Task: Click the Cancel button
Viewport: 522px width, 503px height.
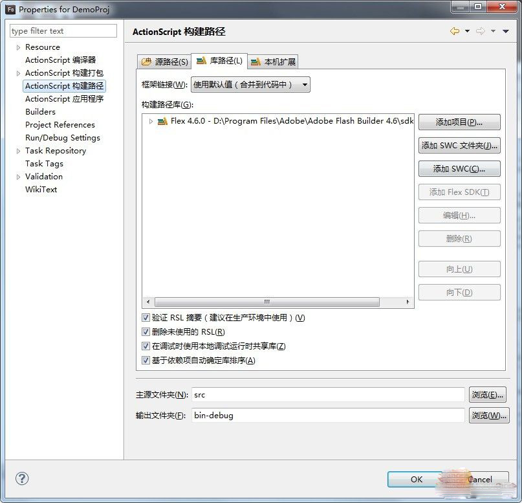Action: (480, 479)
